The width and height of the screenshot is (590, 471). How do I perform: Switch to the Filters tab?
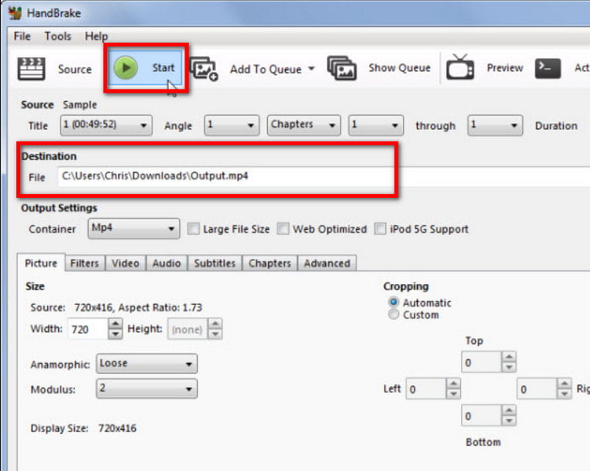(x=84, y=264)
